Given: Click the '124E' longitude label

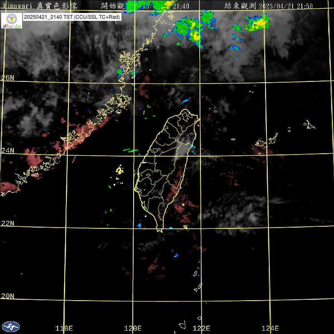Looking at the screenshot, I should [270, 328].
